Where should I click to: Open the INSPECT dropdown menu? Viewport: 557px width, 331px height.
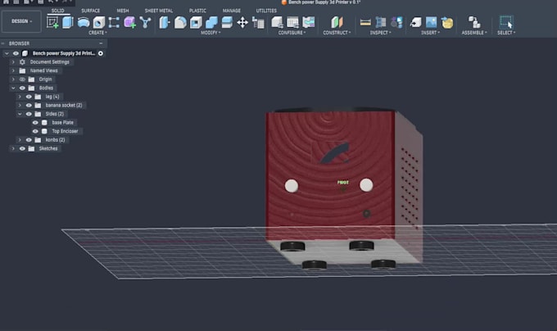pos(380,33)
